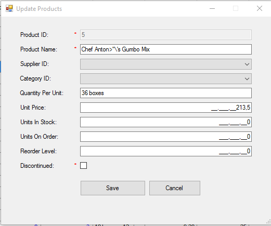Click into the Quantity Per Unit field
Viewport: 271px width, 226px height.
166,93
